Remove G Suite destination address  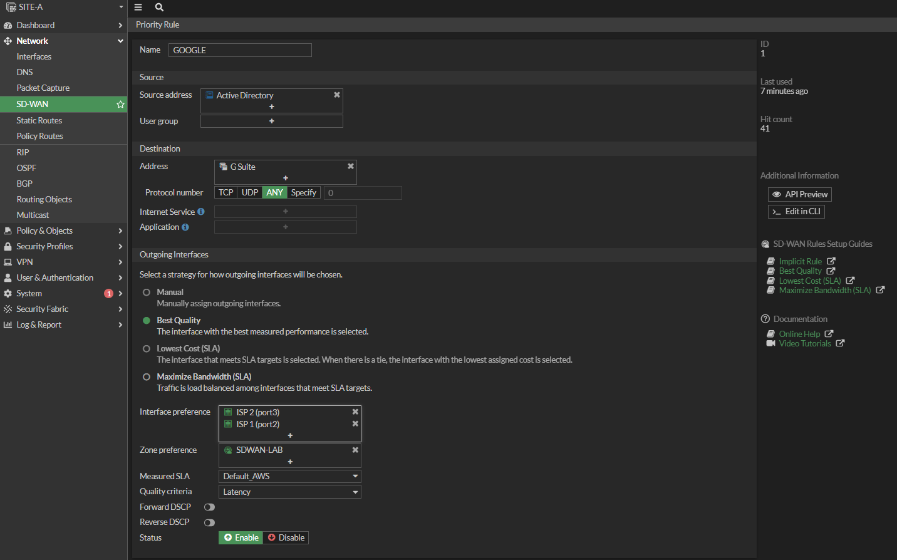[x=351, y=167]
